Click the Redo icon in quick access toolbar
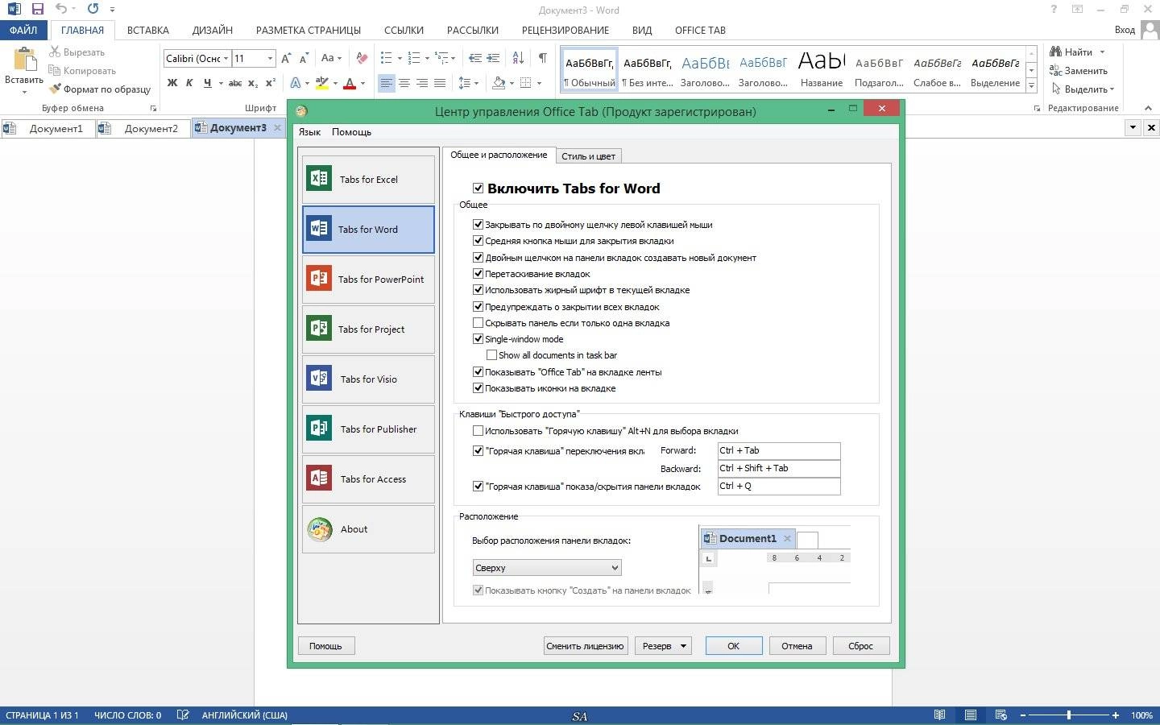The height and width of the screenshot is (725, 1160). point(93,10)
